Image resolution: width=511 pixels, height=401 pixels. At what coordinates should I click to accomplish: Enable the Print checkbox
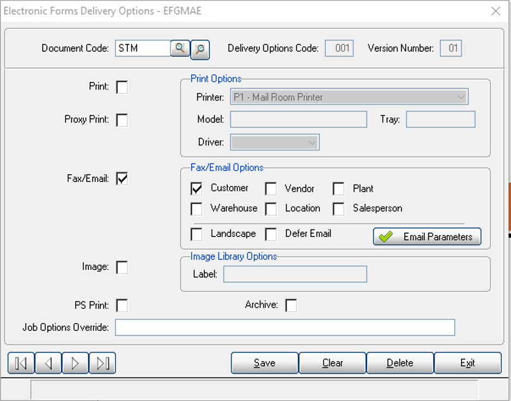point(122,87)
